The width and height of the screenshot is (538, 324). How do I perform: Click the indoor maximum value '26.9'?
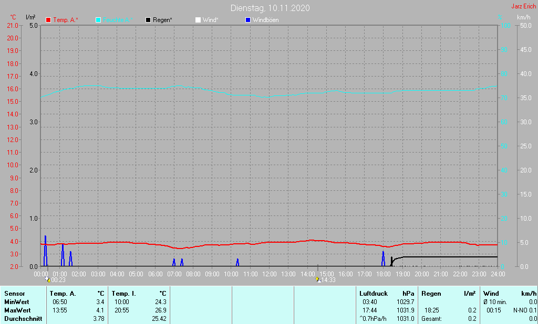161,310
